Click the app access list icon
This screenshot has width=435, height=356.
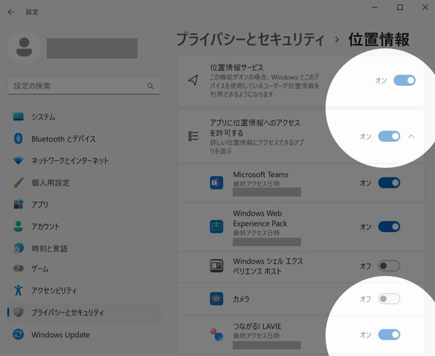(193, 136)
